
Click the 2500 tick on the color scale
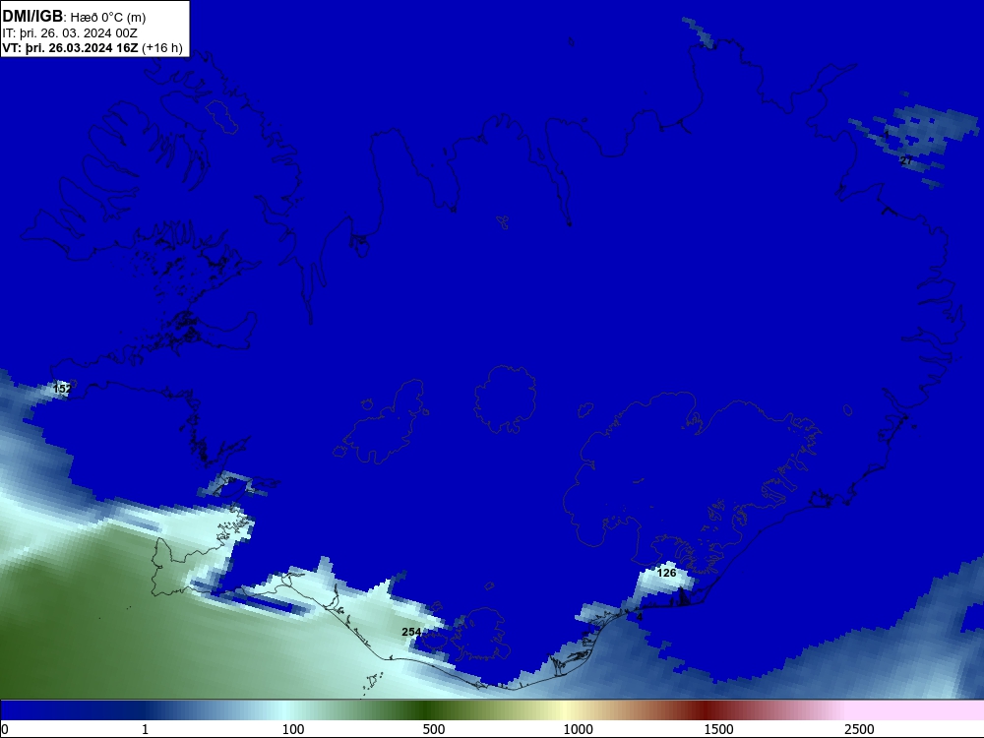pos(859,729)
